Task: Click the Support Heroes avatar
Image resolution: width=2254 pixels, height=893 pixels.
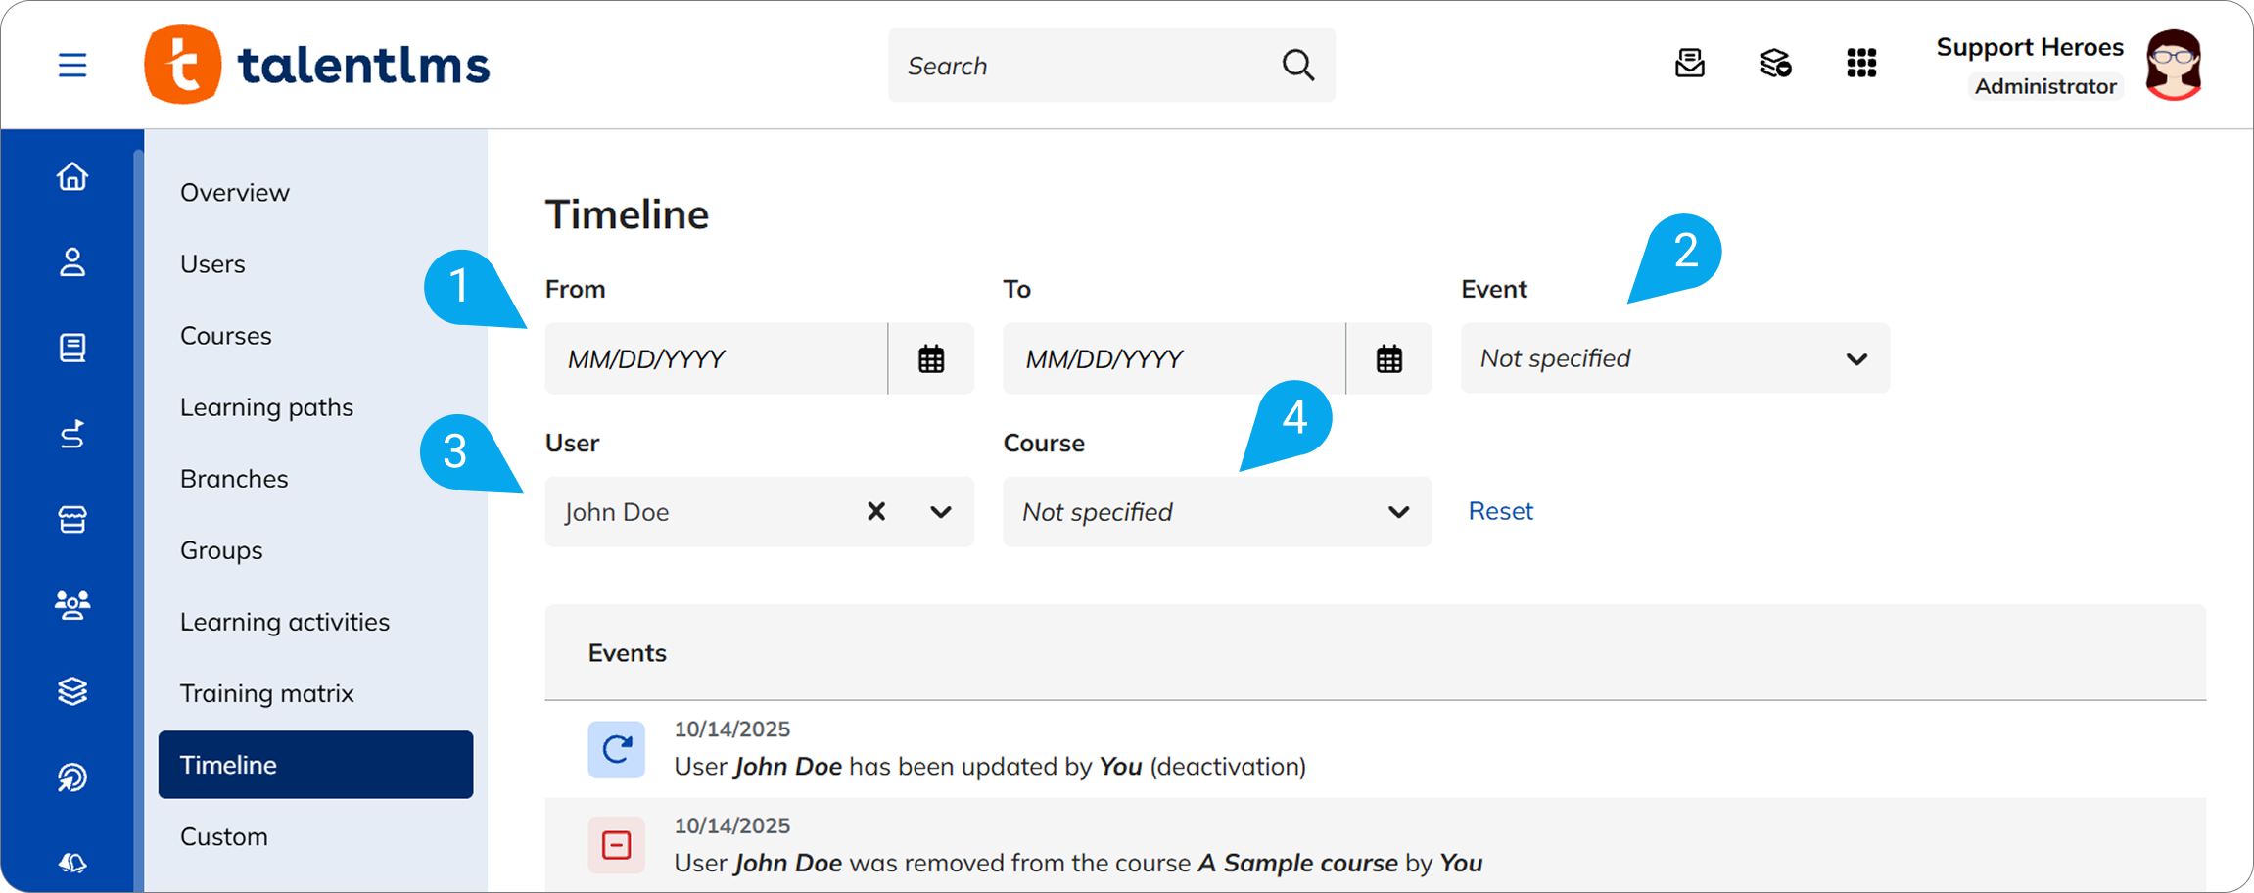Action: [x=2174, y=65]
